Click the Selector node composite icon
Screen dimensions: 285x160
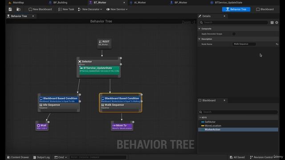pyautogui.click(x=80, y=62)
